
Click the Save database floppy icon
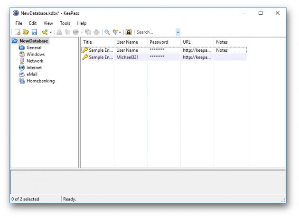(34, 32)
